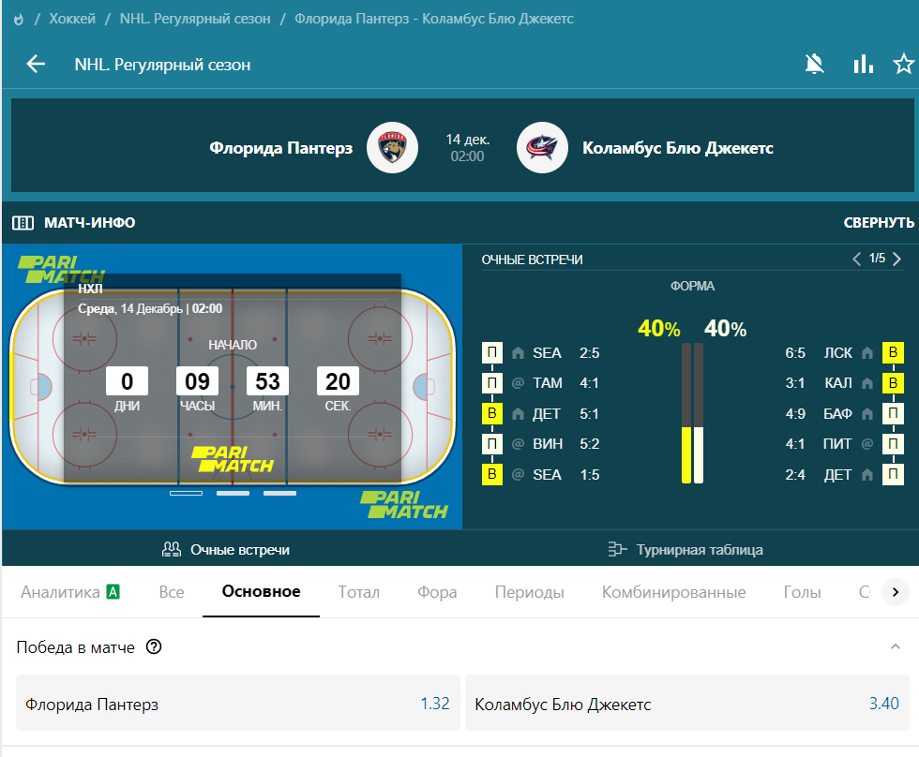Click the match date 14 дек. 02:00
The image size is (919, 757).
(467, 147)
